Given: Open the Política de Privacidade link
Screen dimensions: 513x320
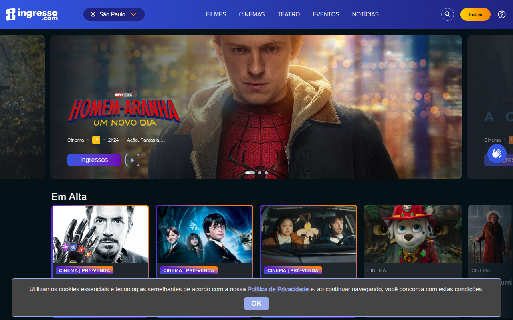Looking at the screenshot, I should [278, 289].
